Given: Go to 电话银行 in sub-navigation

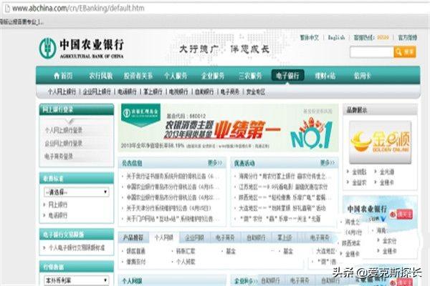Looking at the screenshot, I should pos(127,92).
